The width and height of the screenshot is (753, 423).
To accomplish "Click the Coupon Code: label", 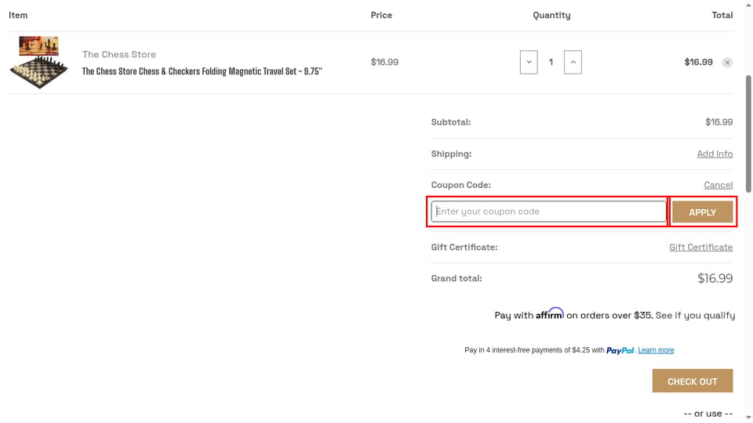I will [x=461, y=185].
